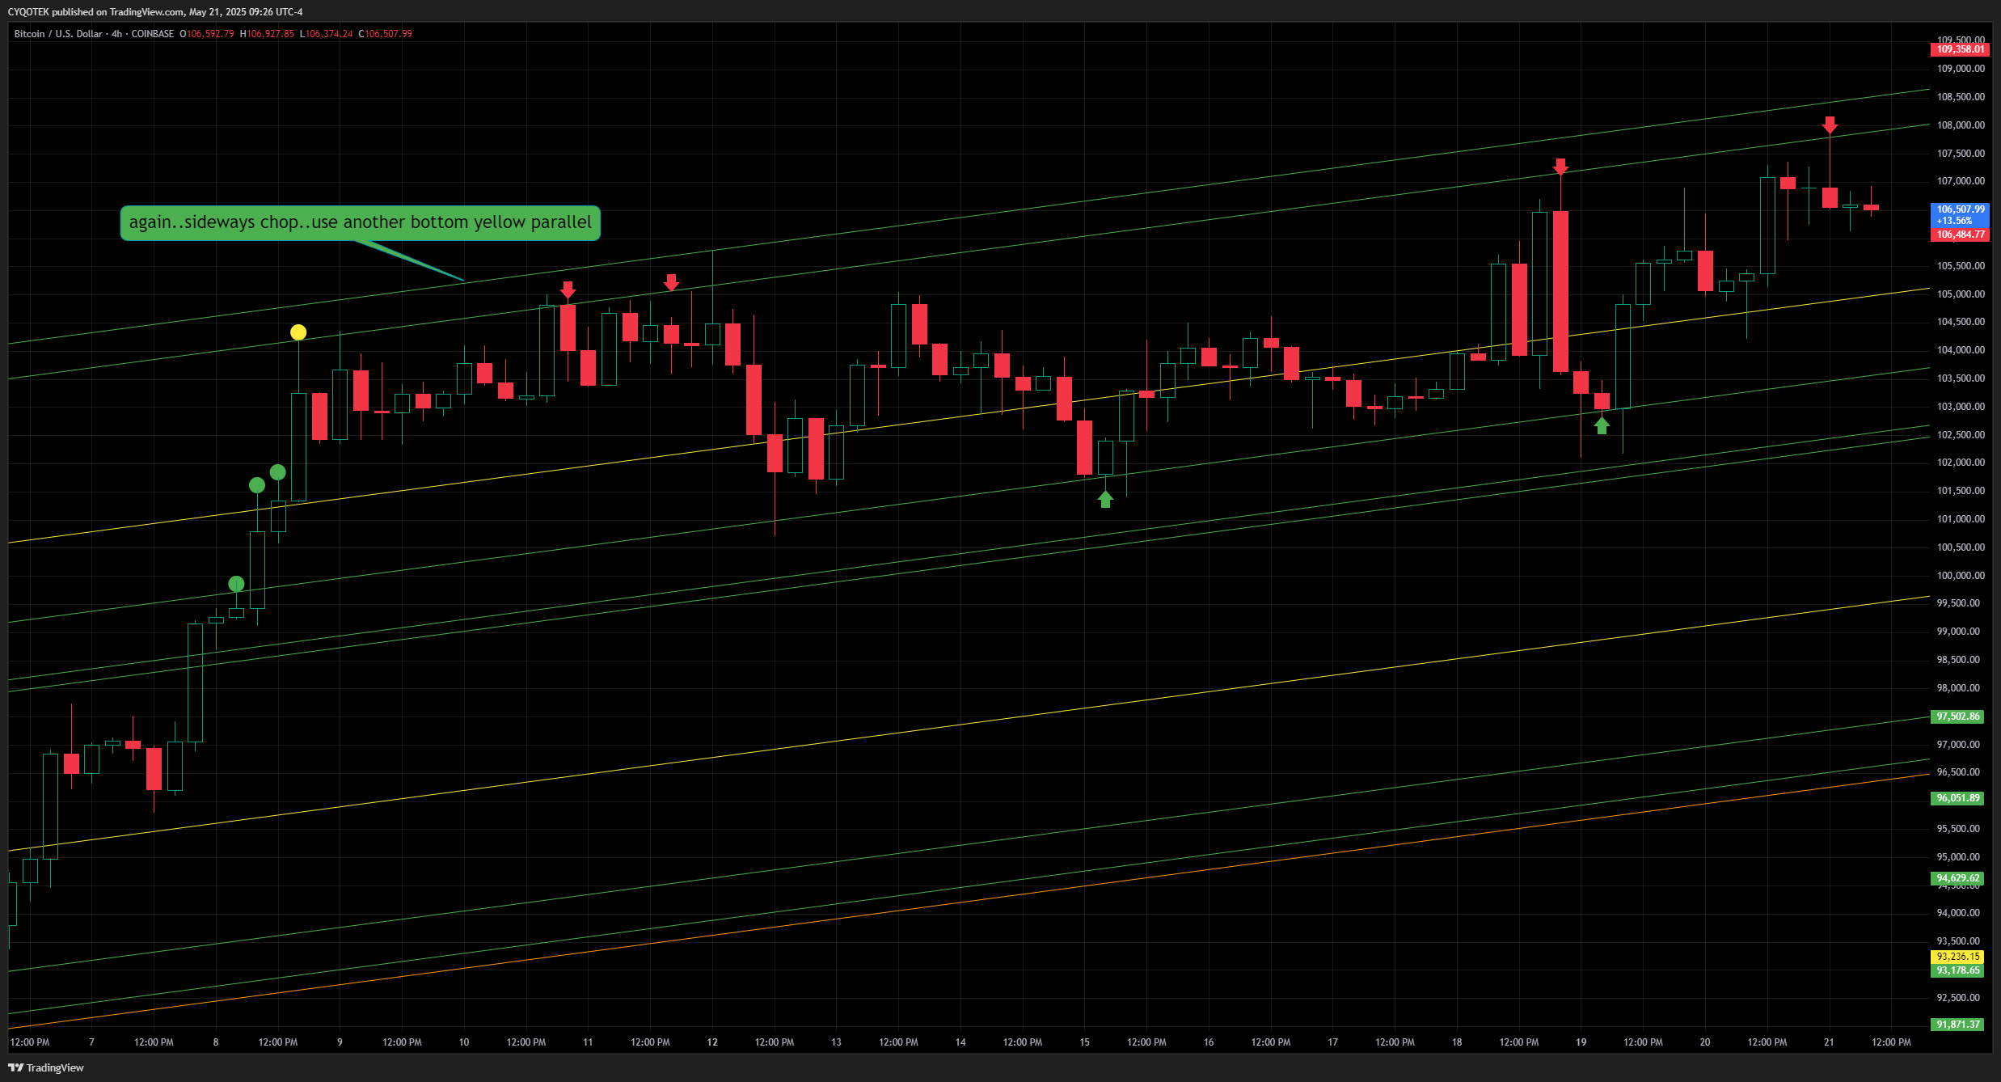Click the green 91,871.37 price label
The image size is (2001, 1082).
point(1957,1025)
